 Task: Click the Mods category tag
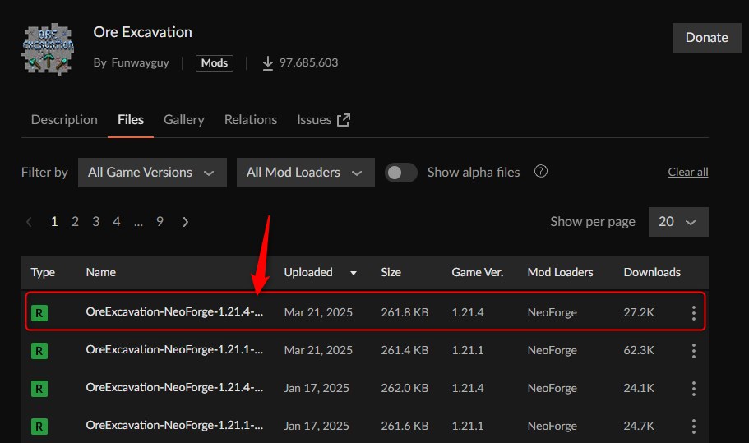[x=215, y=63]
